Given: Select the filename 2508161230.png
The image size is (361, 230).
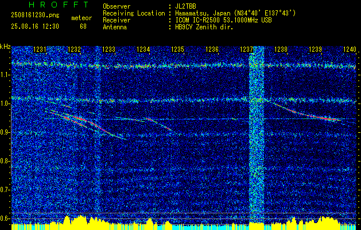Looking at the screenshot, I should coord(35,16).
